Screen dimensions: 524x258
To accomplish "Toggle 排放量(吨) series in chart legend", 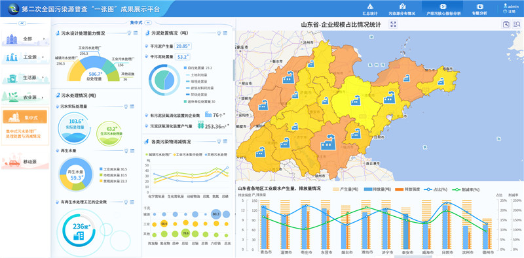I will (x=377, y=189).
